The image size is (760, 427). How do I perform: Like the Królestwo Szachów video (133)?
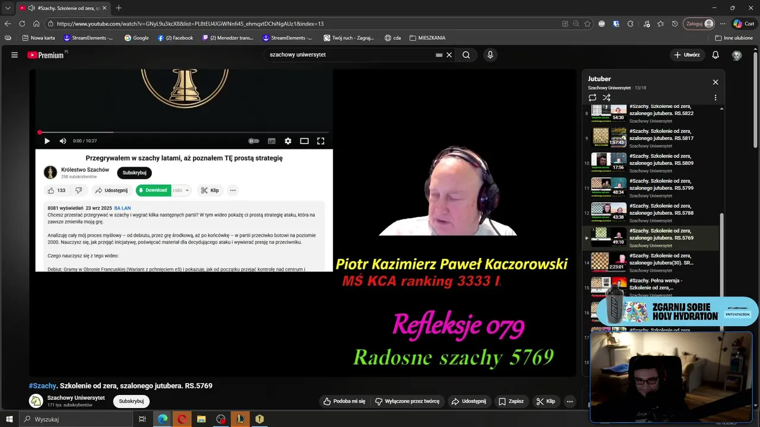click(x=56, y=190)
